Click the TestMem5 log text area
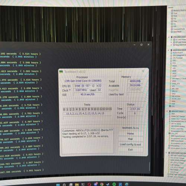Viewport: 186px width, 186px height. 87,141
